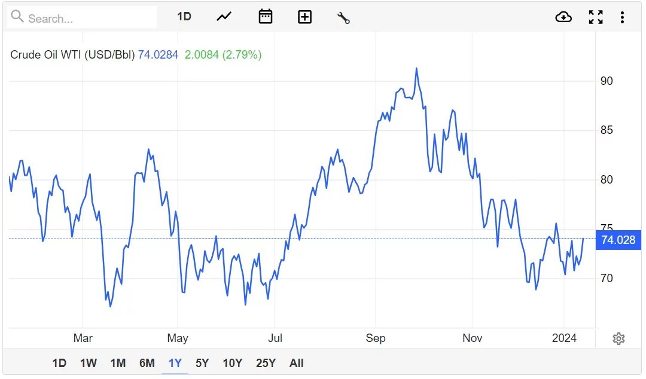The height and width of the screenshot is (379, 646).
Task: Open chart settings gear icon
Action: (618, 339)
